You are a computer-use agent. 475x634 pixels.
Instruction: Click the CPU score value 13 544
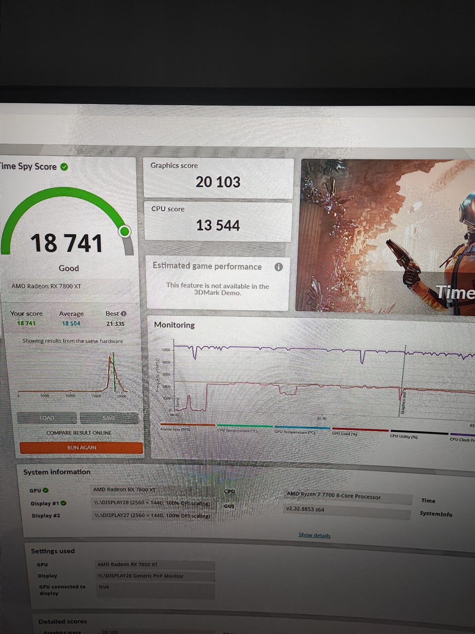(x=218, y=226)
